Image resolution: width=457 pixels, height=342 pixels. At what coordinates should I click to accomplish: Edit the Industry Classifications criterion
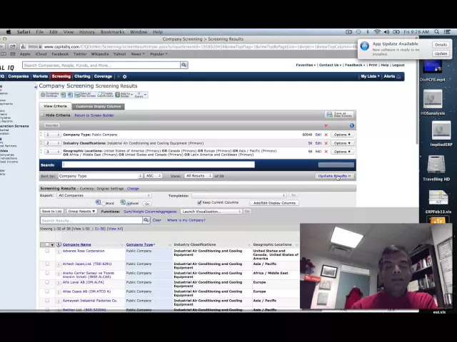318,143
